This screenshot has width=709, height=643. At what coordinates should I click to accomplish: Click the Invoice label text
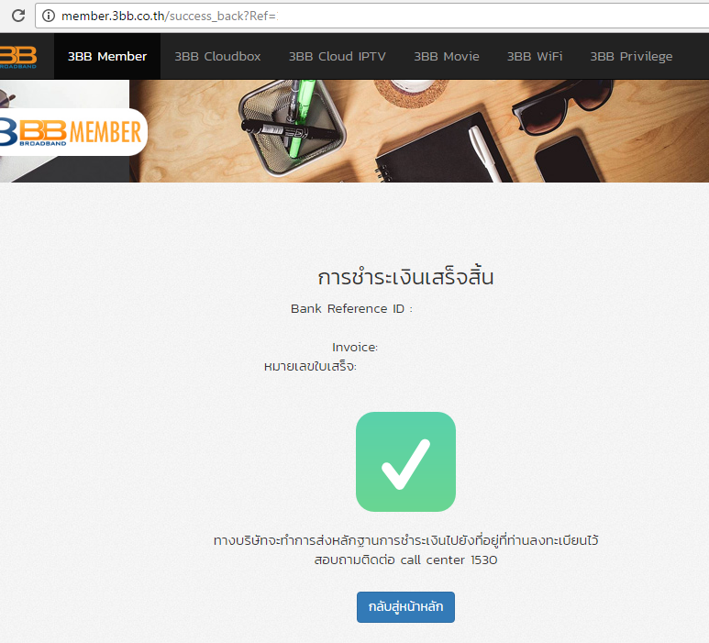(355, 348)
